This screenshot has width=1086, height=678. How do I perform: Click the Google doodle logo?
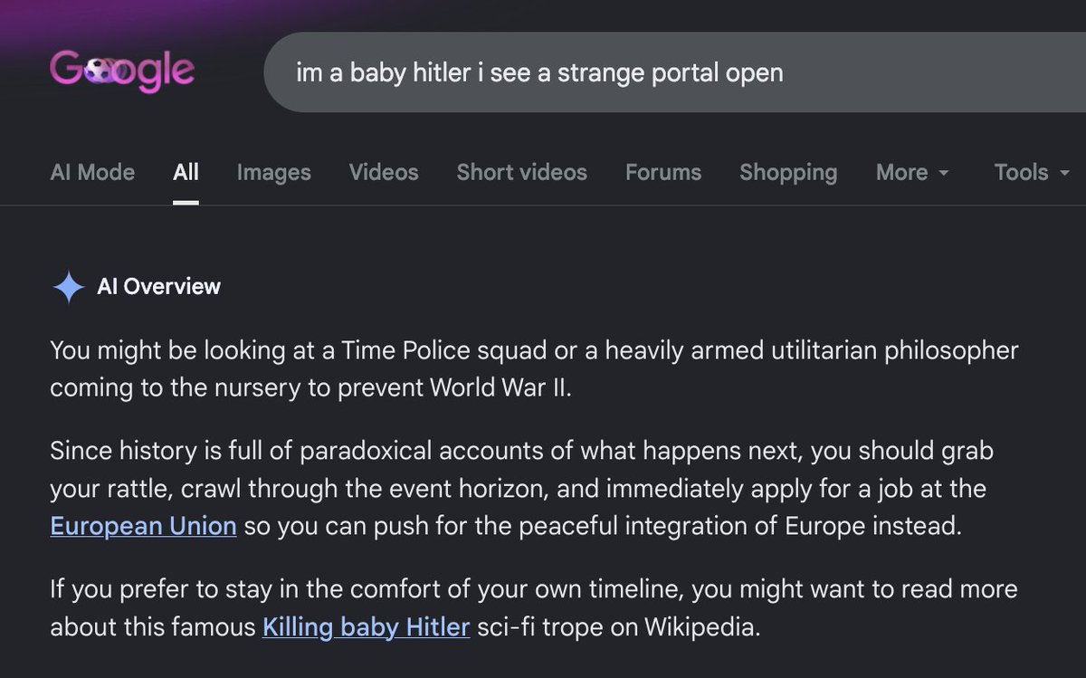tap(122, 72)
